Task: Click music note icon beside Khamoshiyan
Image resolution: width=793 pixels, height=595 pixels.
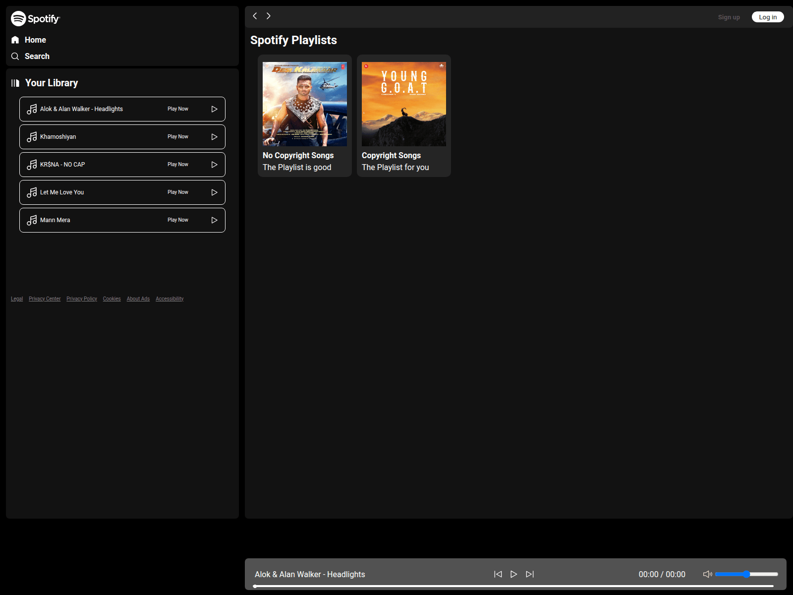Action: pyautogui.click(x=32, y=137)
